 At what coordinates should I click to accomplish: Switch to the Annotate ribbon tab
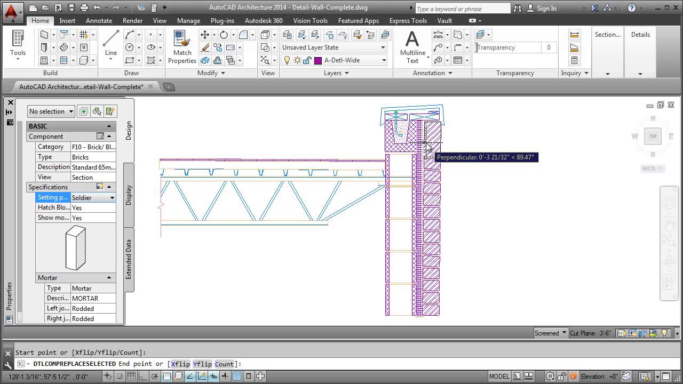click(98, 20)
